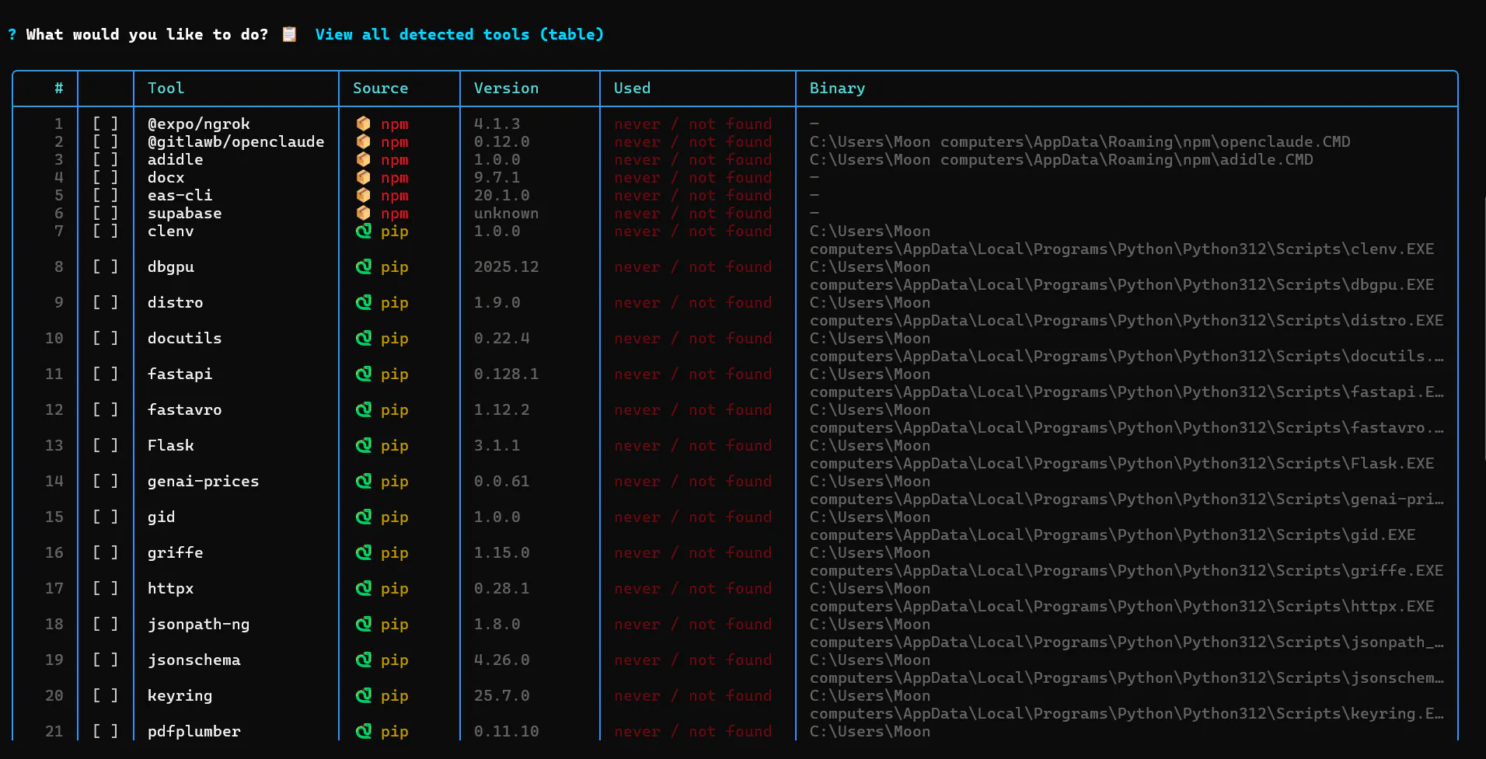Click the pip snake icon for jsonschema
Screen dimensions: 1486x759
[363, 660]
